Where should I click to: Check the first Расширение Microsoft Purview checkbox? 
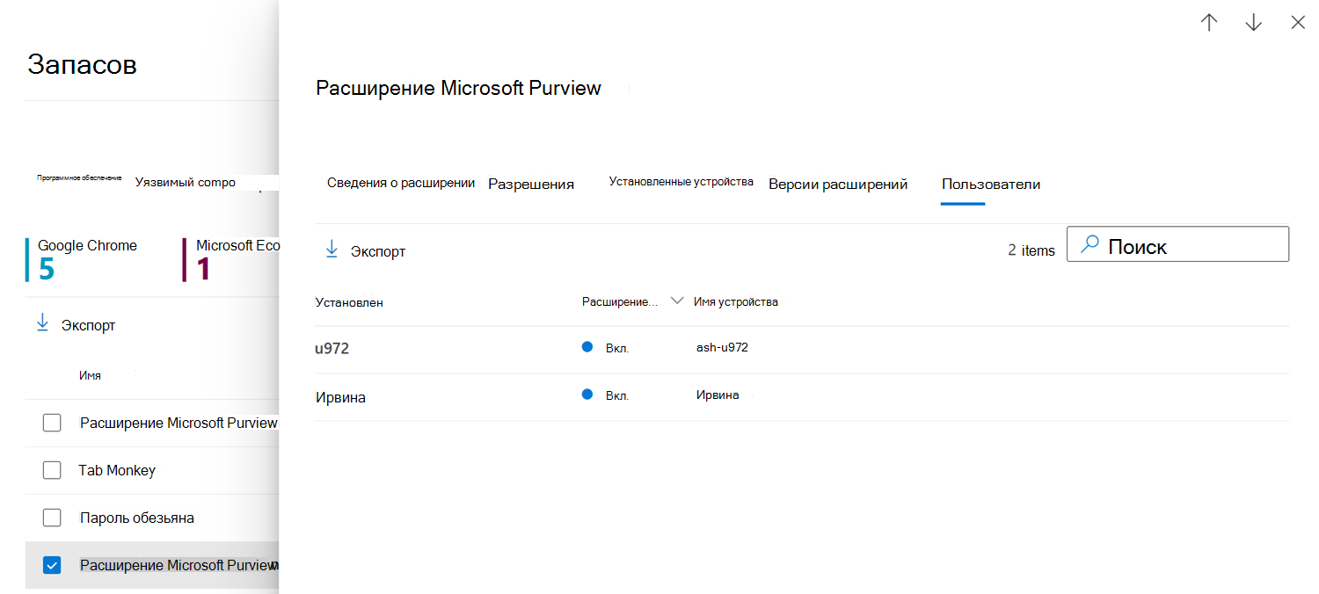click(x=52, y=423)
